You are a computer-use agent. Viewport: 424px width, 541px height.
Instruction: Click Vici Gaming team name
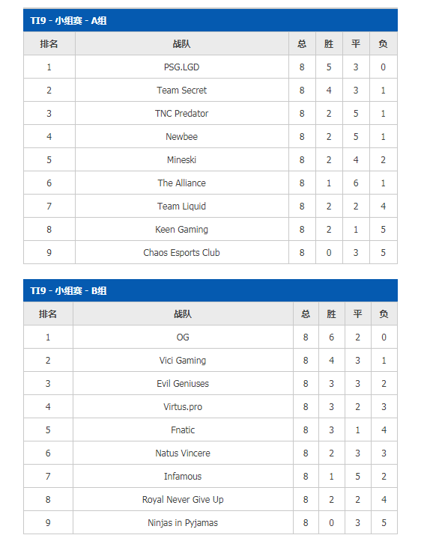(x=183, y=360)
